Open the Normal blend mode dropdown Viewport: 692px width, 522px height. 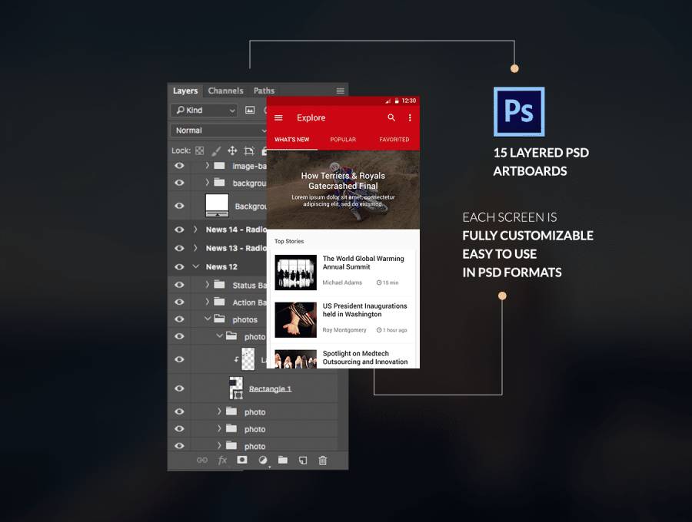pos(219,130)
